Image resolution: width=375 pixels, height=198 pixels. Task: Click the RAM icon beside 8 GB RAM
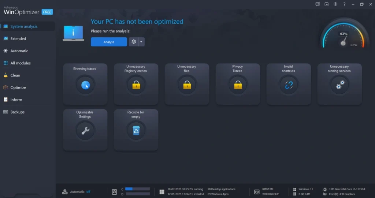click(x=295, y=194)
